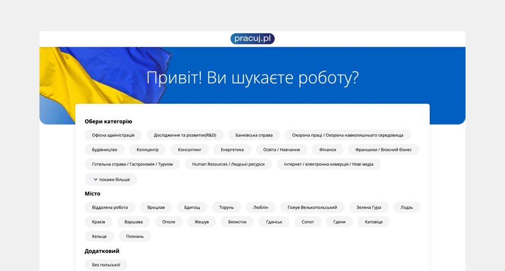The width and height of the screenshot is (505, 271).
Task: Enable the 'Без польської' filter
Action: click(x=106, y=265)
